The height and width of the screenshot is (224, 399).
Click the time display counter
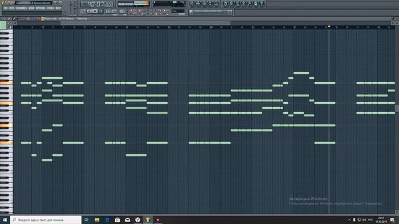point(97,4)
